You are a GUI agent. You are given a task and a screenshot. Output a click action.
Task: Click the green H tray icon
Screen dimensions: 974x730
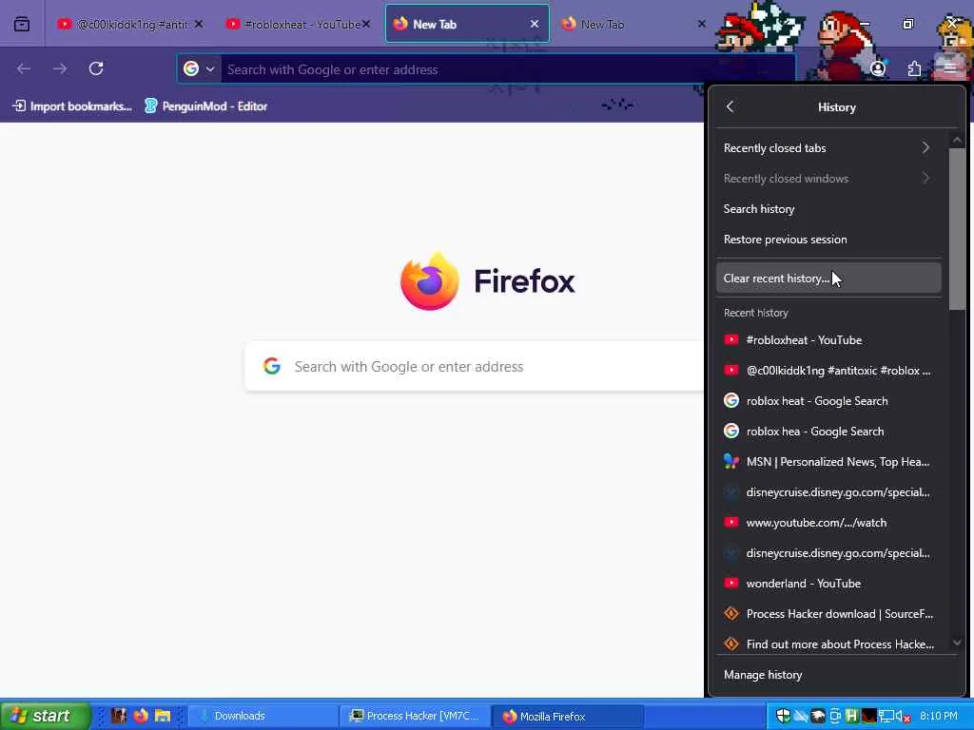tap(851, 717)
